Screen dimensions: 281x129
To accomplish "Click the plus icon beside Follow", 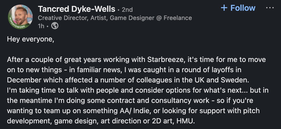I will tap(224, 8).
